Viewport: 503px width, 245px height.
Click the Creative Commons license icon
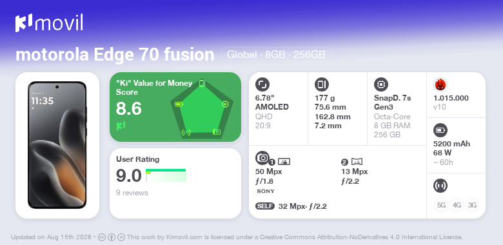click(x=102, y=237)
